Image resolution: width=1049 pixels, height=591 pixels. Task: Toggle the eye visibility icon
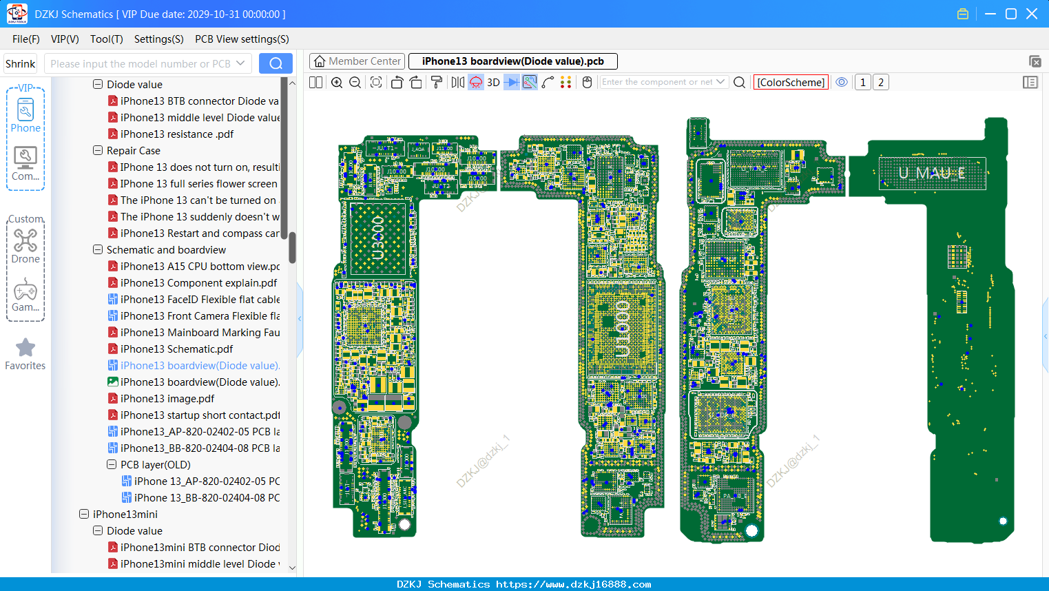tap(842, 82)
